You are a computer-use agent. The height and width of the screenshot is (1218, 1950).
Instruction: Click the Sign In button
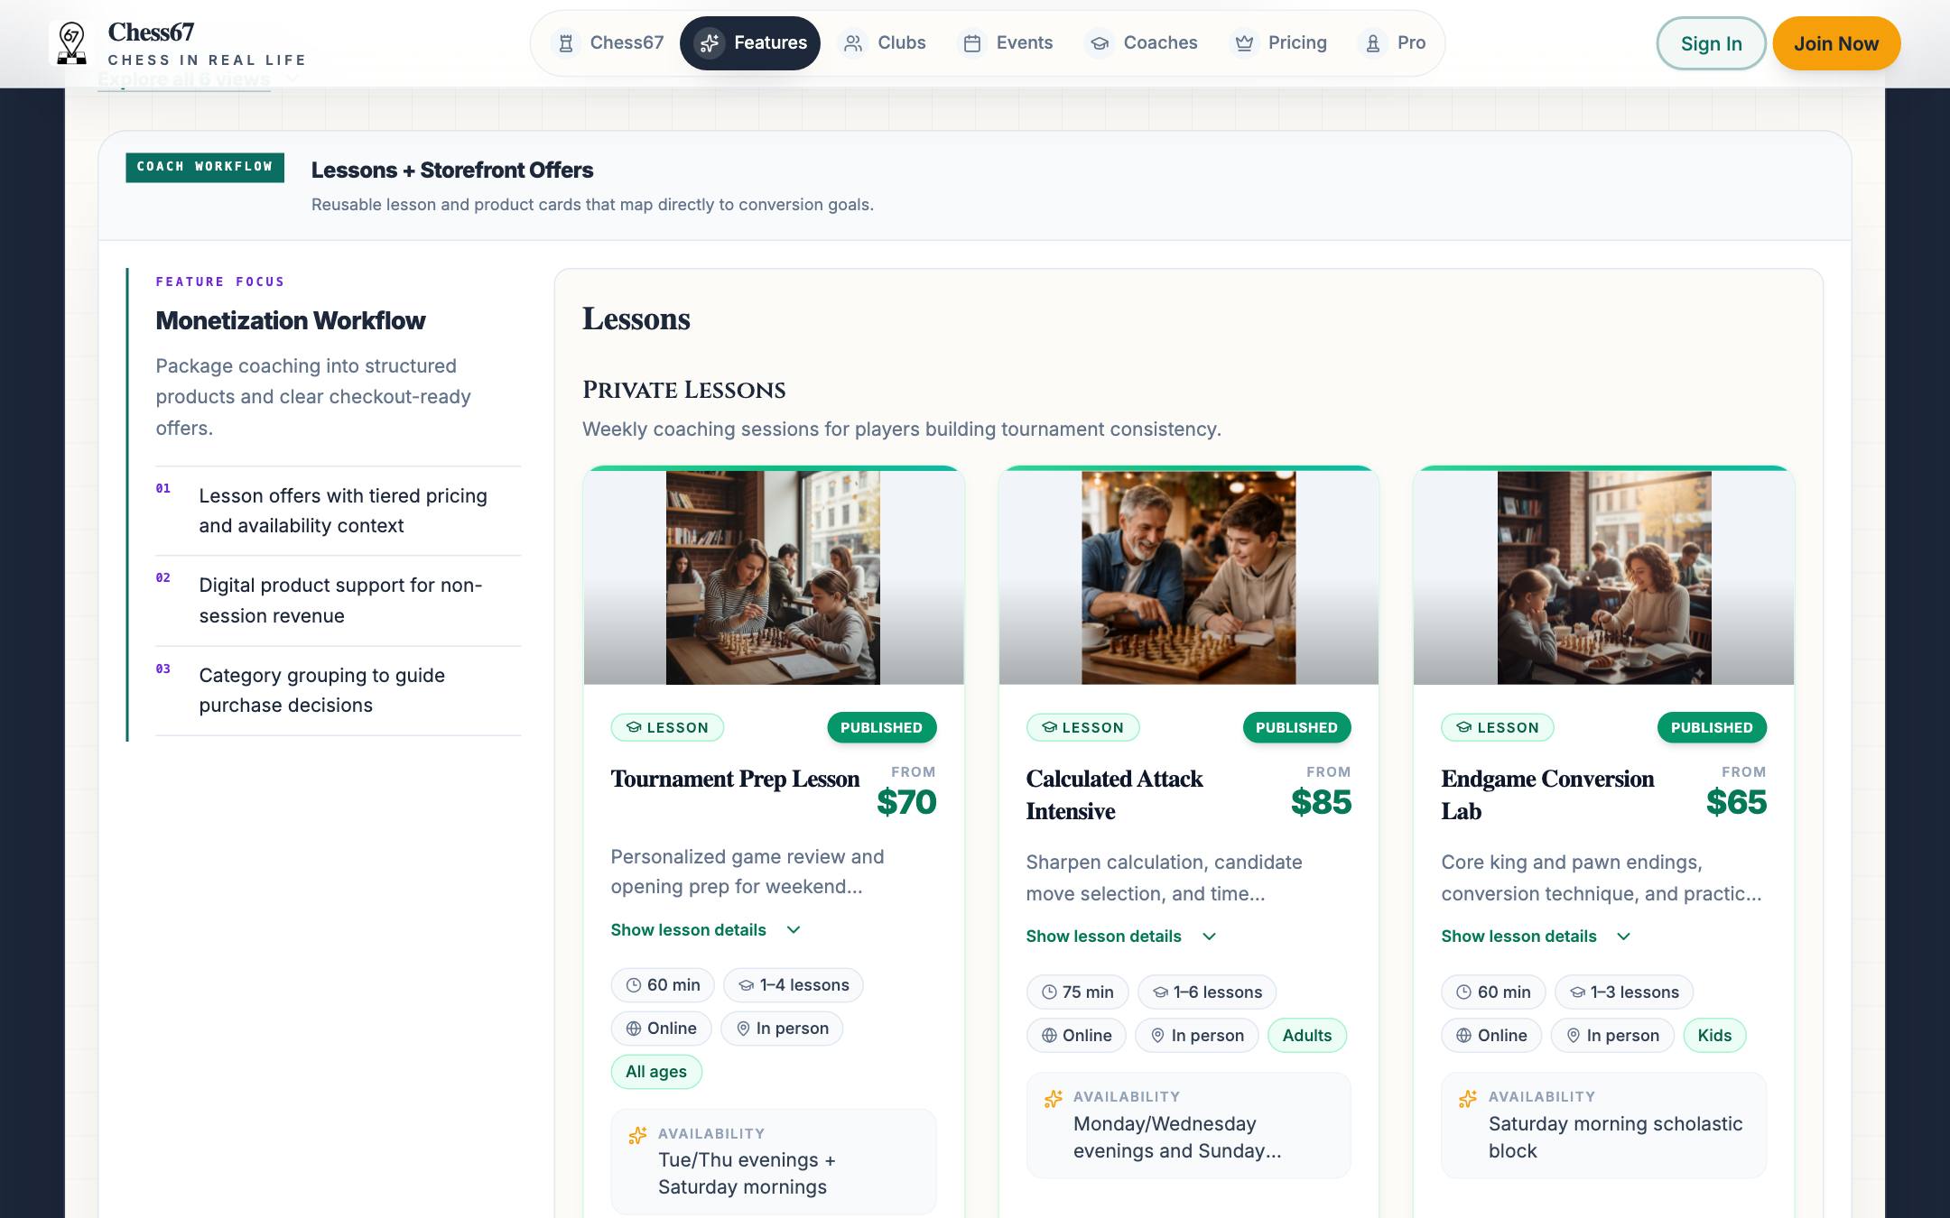tap(1711, 43)
